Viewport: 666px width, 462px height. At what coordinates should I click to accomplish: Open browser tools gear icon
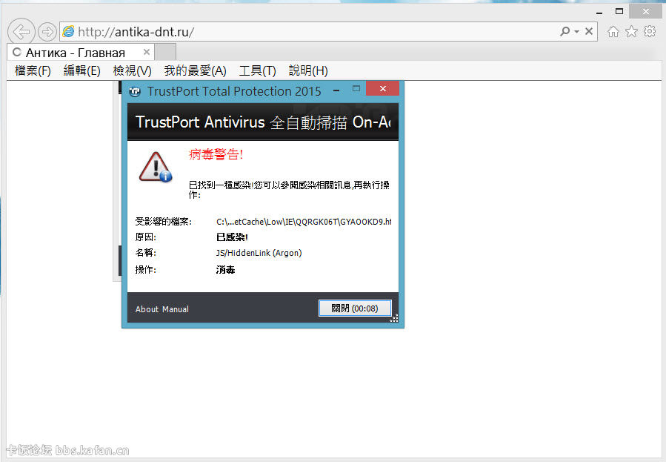(x=650, y=31)
